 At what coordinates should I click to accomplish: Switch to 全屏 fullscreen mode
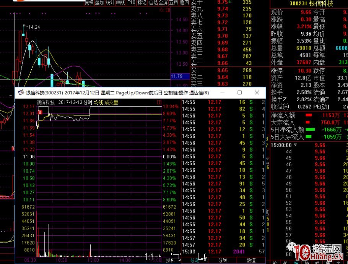pos(163,2)
